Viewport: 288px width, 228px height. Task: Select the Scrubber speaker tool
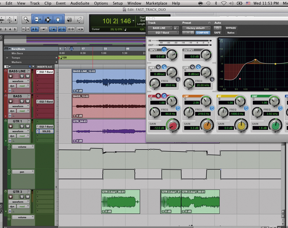69,19
